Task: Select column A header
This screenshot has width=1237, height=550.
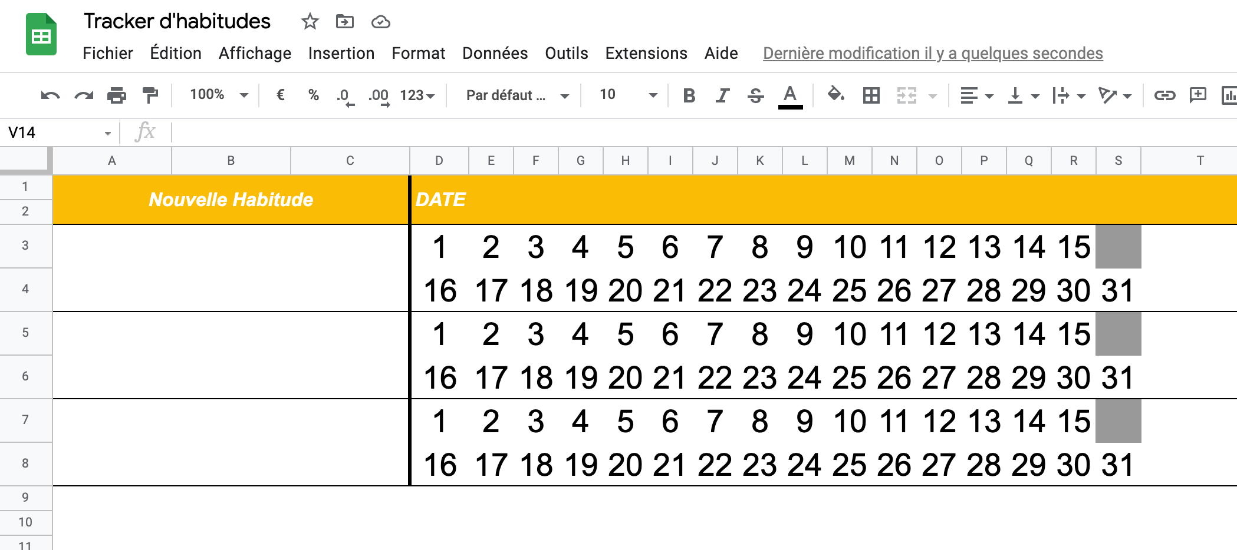Action: 112,161
